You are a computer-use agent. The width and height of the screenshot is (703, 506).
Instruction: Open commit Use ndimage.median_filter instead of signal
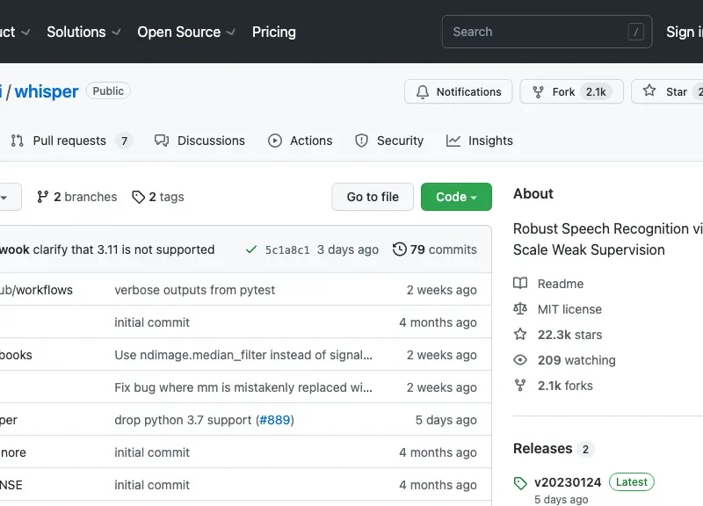243,355
